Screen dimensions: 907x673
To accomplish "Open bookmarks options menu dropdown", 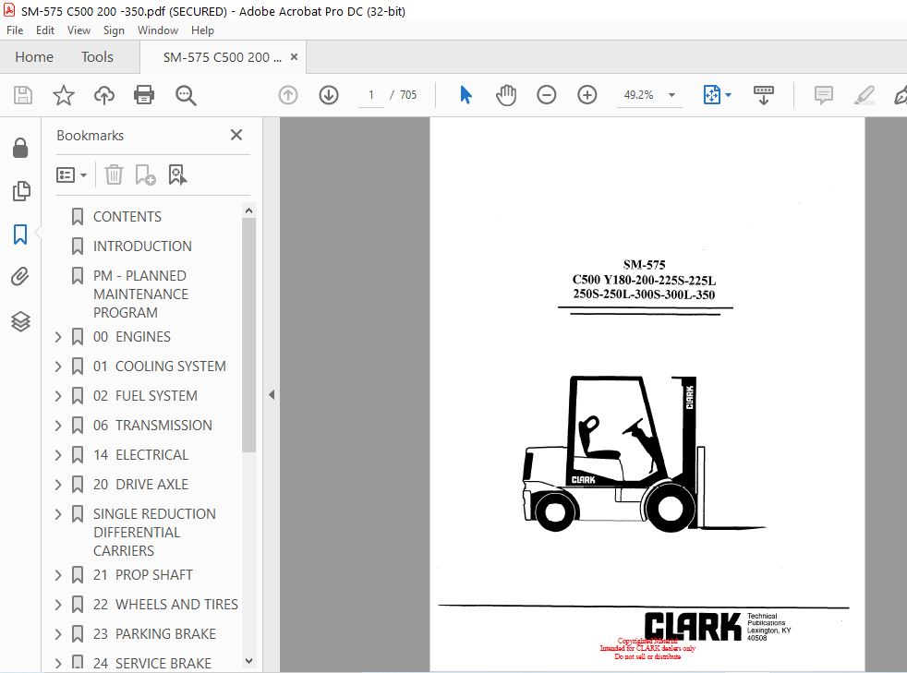I will (71, 174).
